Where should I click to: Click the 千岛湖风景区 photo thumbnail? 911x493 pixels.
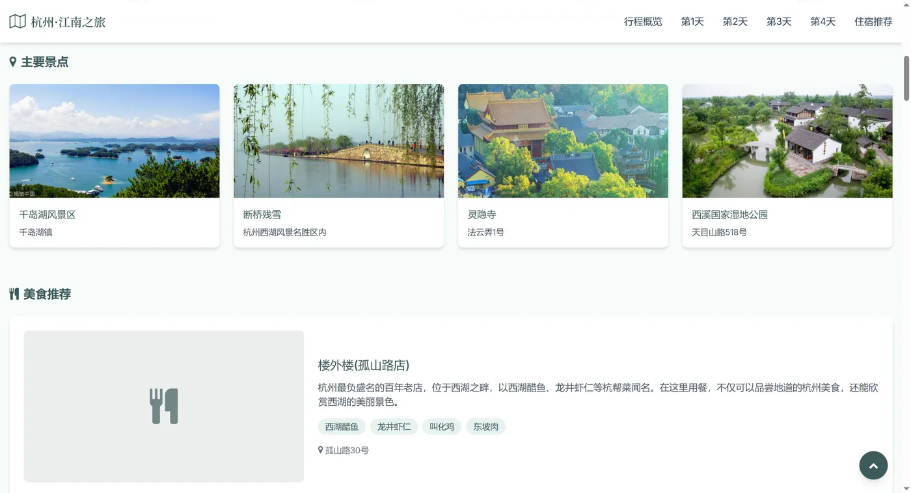115,140
